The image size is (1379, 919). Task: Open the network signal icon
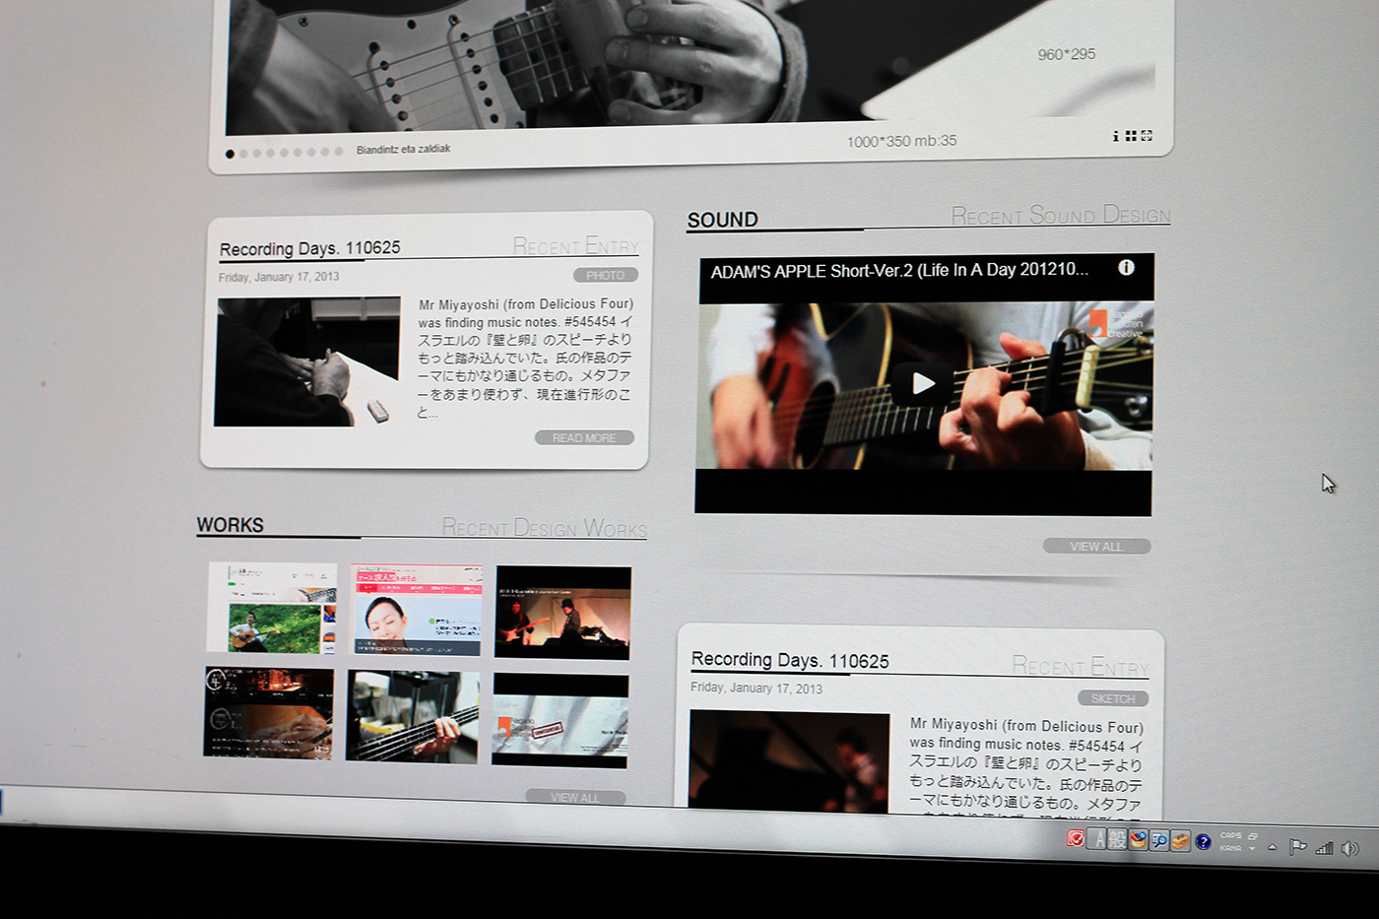[x=1325, y=848]
